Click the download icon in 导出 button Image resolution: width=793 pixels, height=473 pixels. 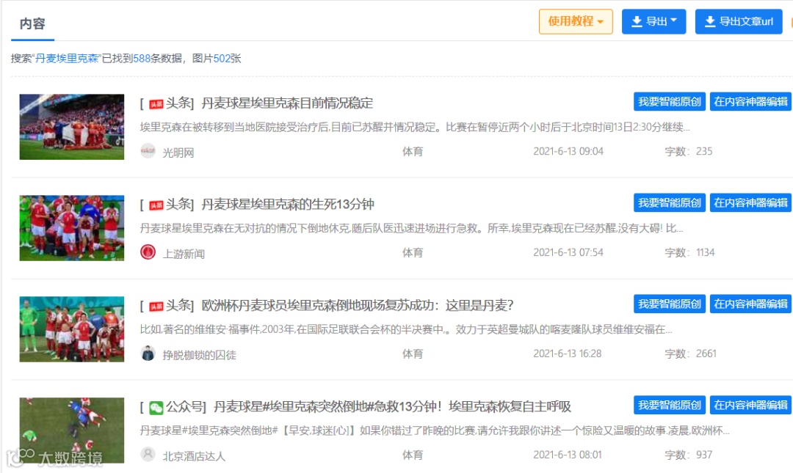pyautogui.click(x=637, y=22)
